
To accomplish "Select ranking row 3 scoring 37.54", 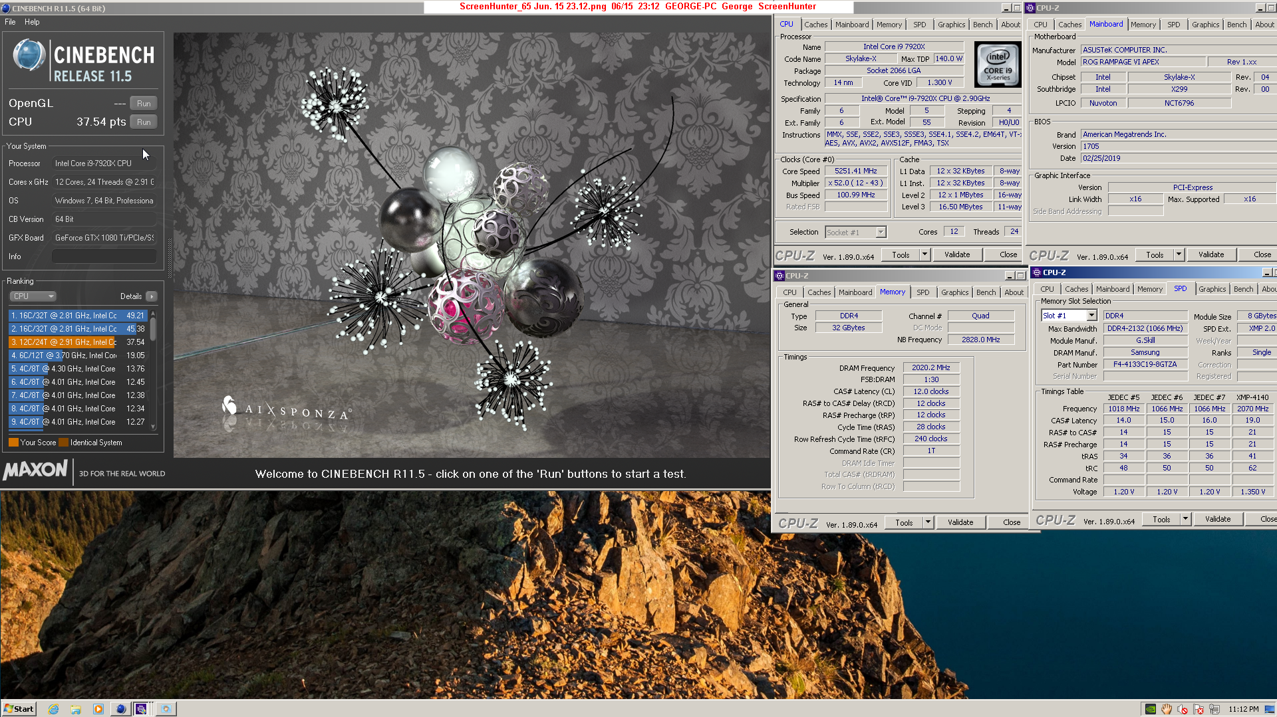I will pyautogui.click(x=78, y=342).
